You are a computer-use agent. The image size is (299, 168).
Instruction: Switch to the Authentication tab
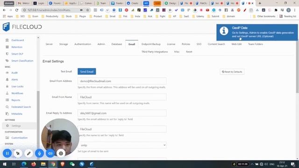coord(83,44)
